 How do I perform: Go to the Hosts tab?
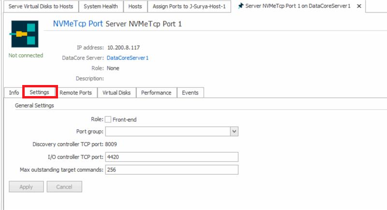click(135, 6)
